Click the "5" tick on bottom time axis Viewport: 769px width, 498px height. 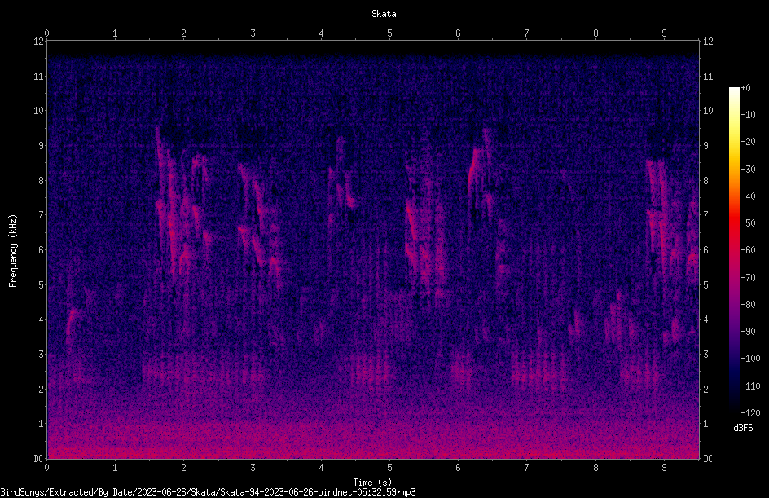click(390, 468)
